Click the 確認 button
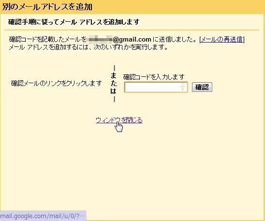The width and height of the screenshot is (265, 221). [202, 87]
